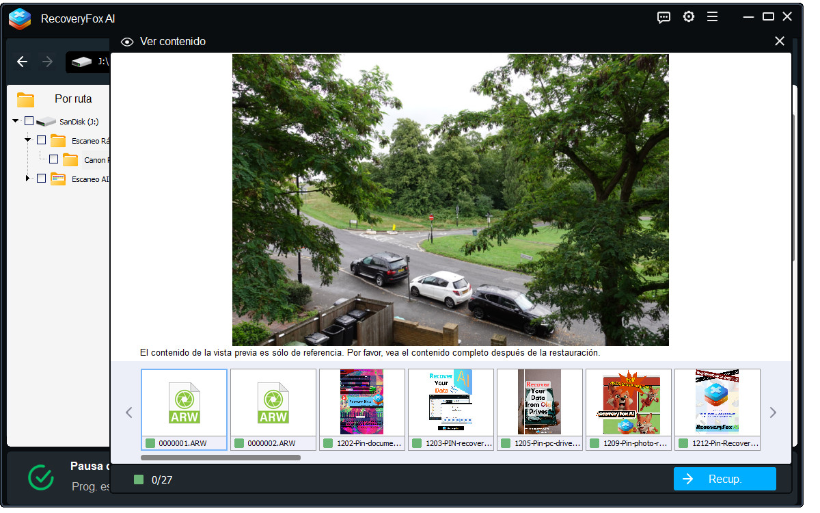Check the SanDisk (J:) checkbox
This screenshot has height=513, width=820.
[x=29, y=121]
